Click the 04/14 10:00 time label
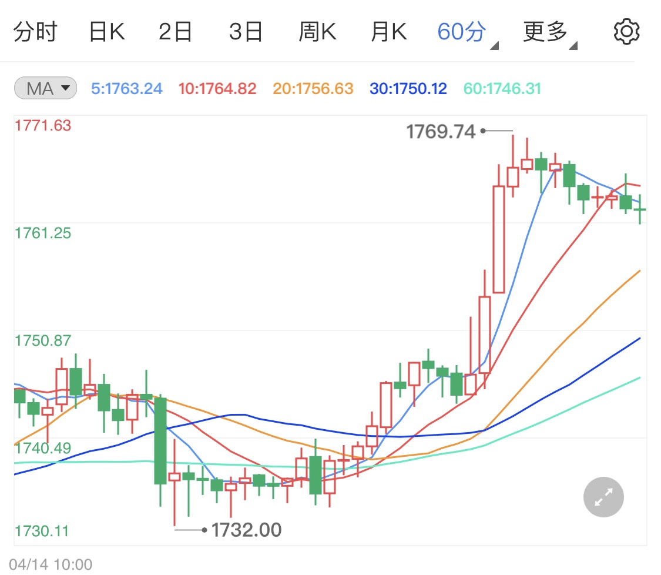661x575 pixels. coord(51,564)
